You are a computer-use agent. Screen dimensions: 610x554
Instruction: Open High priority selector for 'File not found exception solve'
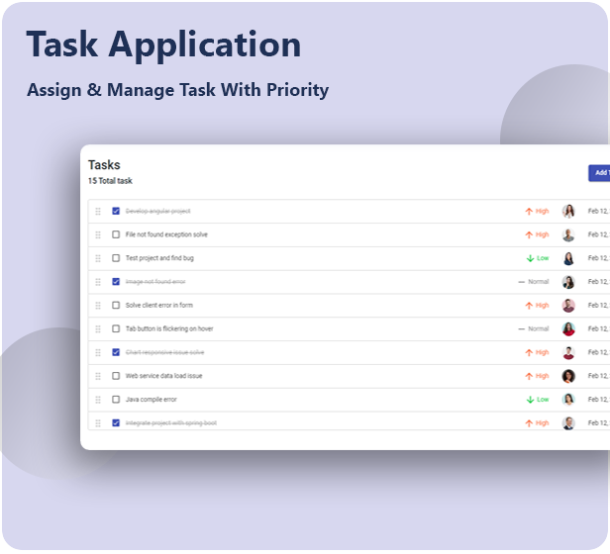tap(537, 234)
